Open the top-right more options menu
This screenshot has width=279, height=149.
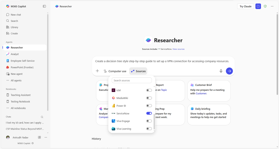[x=272, y=6]
